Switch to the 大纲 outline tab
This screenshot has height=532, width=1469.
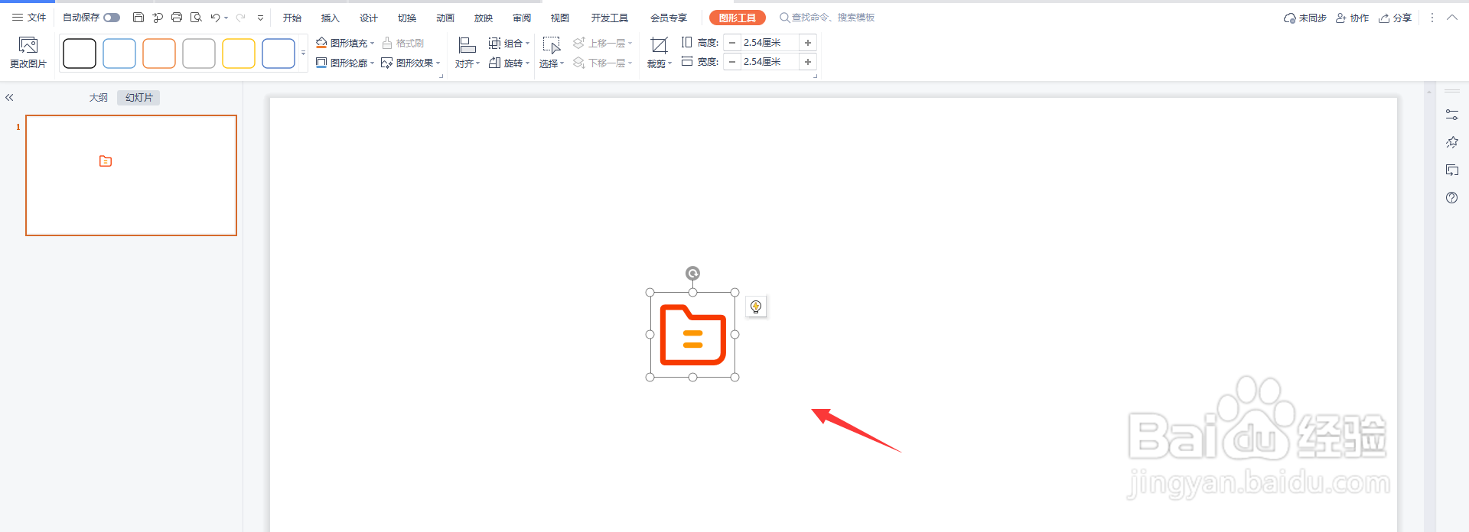tap(99, 98)
